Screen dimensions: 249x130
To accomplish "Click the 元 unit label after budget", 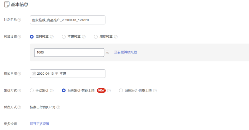I will 107,52.
